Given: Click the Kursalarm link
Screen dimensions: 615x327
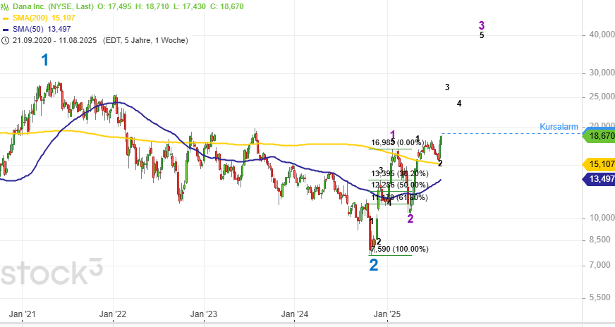Looking at the screenshot, I should coord(559,127).
